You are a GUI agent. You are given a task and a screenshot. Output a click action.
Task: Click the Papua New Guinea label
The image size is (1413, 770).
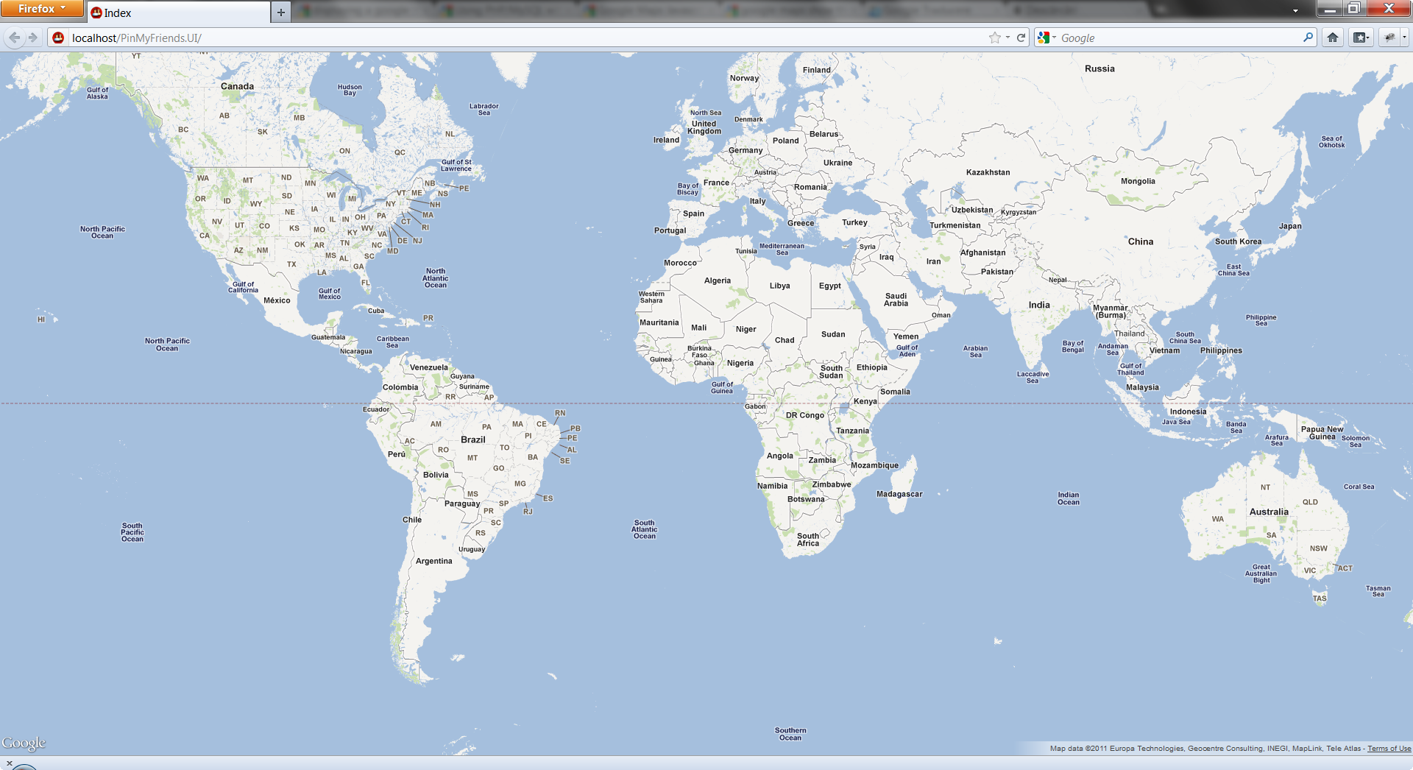(1322, 433)
